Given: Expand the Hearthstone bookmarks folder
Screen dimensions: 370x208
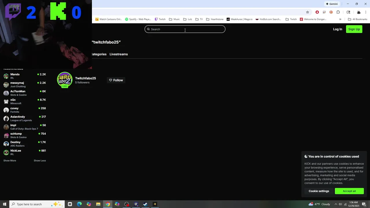Looking at the screenshot, I should [215, 19].
